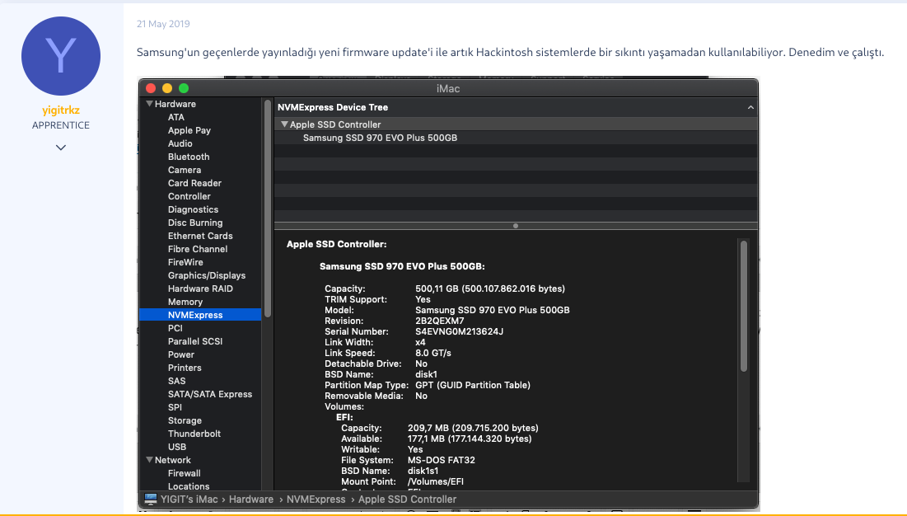Expand user details chevron below APPRENTICE
The width and height of the screenshot is (907, 516).
[61, 148]
